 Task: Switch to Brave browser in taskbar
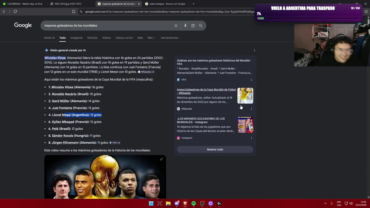tap(185, 203)
